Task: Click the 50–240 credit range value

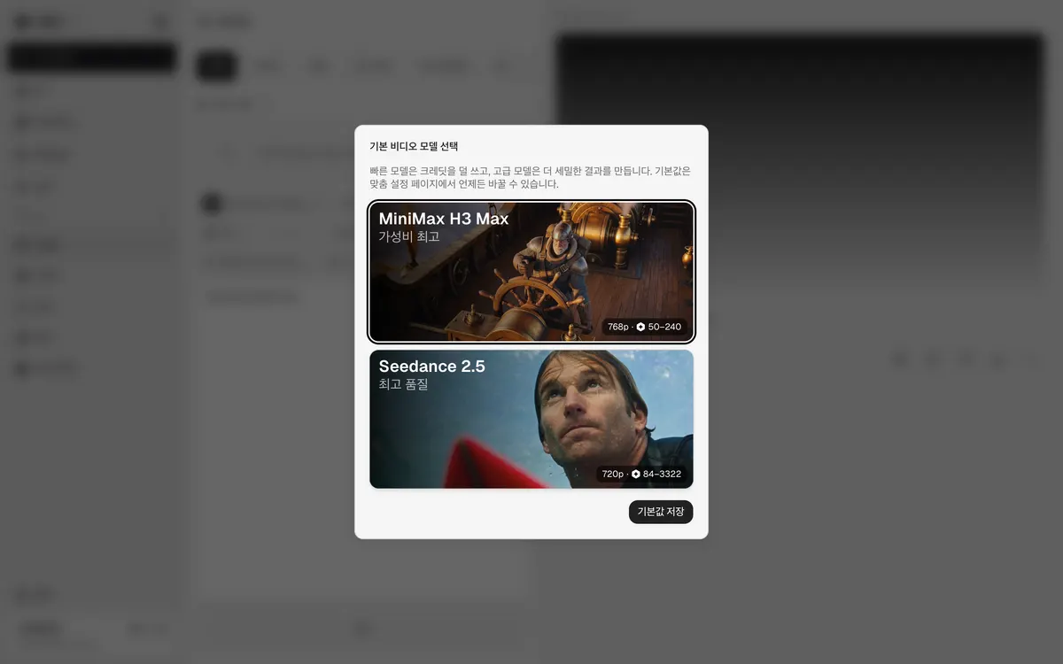Action: tap(664, 328)
